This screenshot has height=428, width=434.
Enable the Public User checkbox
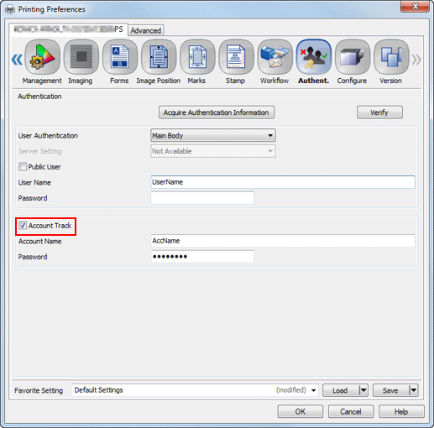click(23, 167)
